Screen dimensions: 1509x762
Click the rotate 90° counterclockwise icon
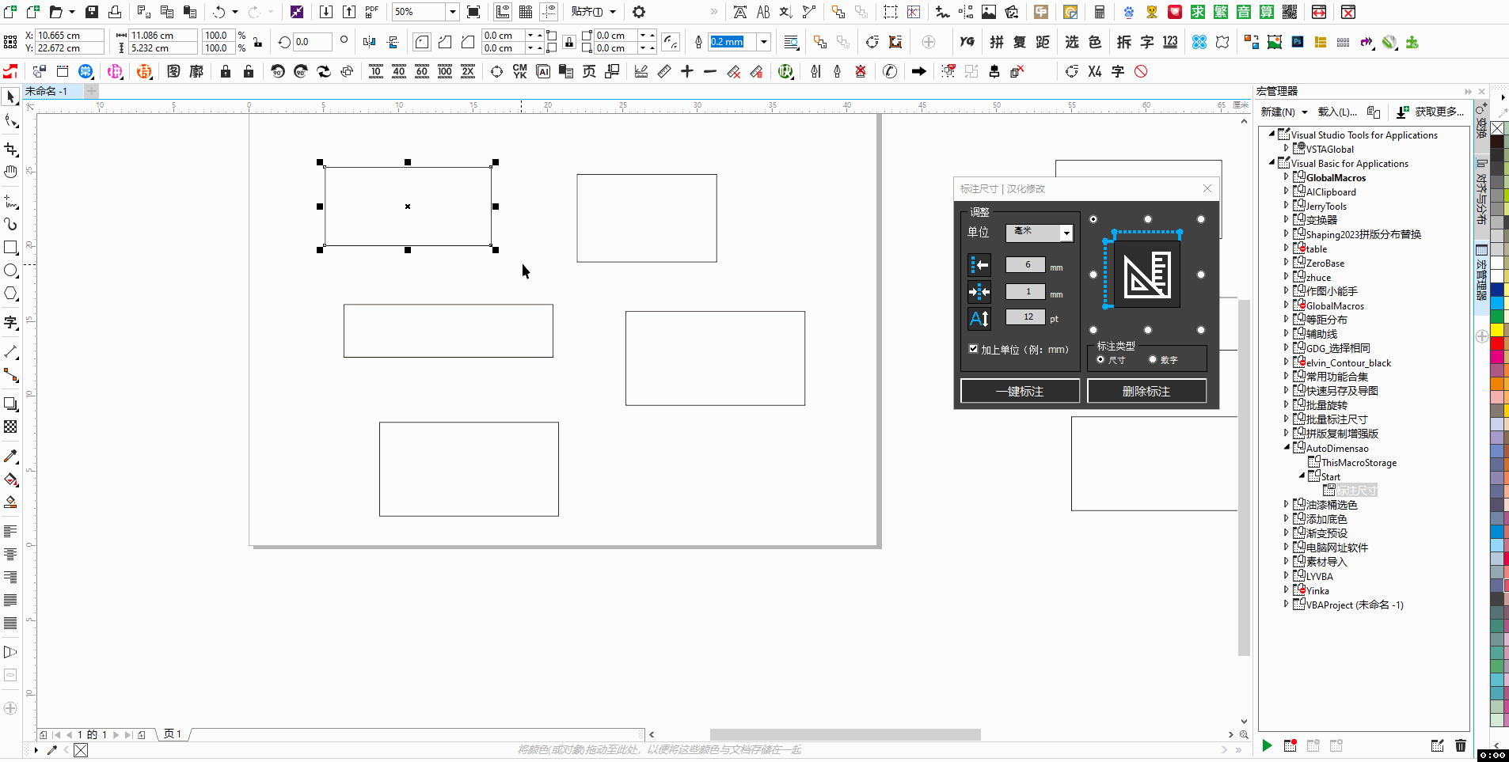(x=277, y=71)
